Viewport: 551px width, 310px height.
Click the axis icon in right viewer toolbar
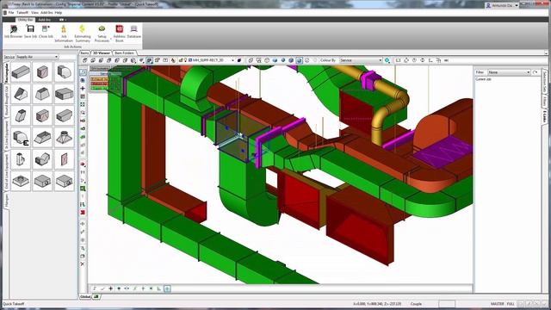pyautogui.click(x=430, y=60)
